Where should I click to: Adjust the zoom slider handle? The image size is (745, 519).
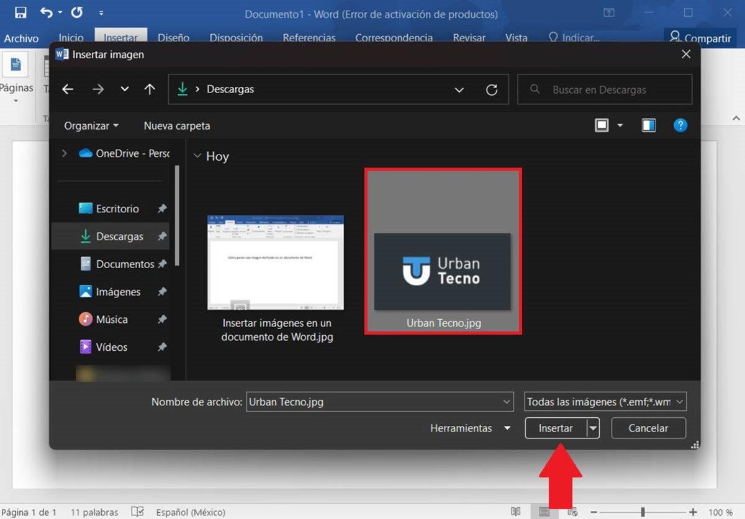(643, 512)
